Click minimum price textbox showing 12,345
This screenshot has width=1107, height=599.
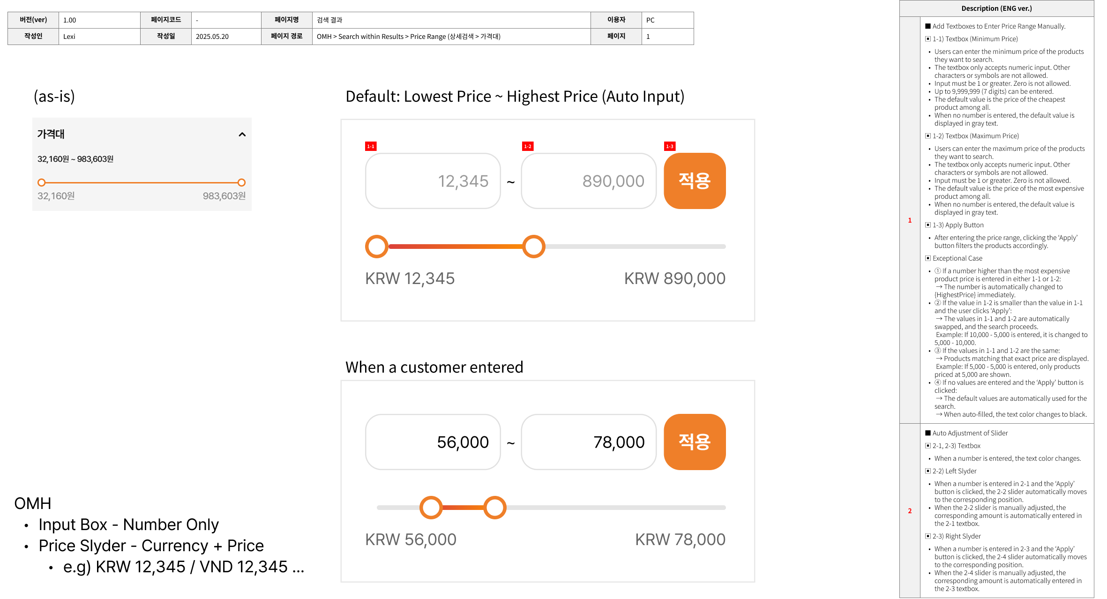click(x=433, y=181)
